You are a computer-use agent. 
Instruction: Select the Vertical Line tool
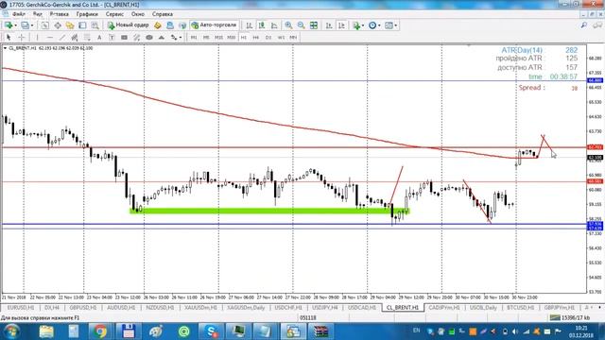click(37, 38)
